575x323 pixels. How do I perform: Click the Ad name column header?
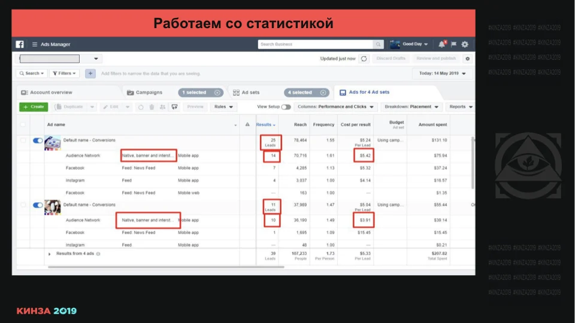(x=56, y=124)
